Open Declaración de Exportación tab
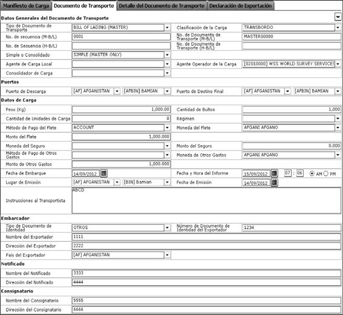This screenshot has width=343, height=315. point(240,5)
